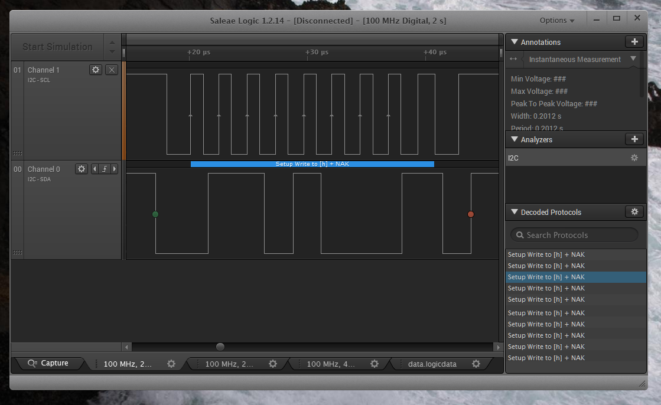661x405 pixels.
Task: Collapse the Decoded Protocols panel
Action: 515,212
